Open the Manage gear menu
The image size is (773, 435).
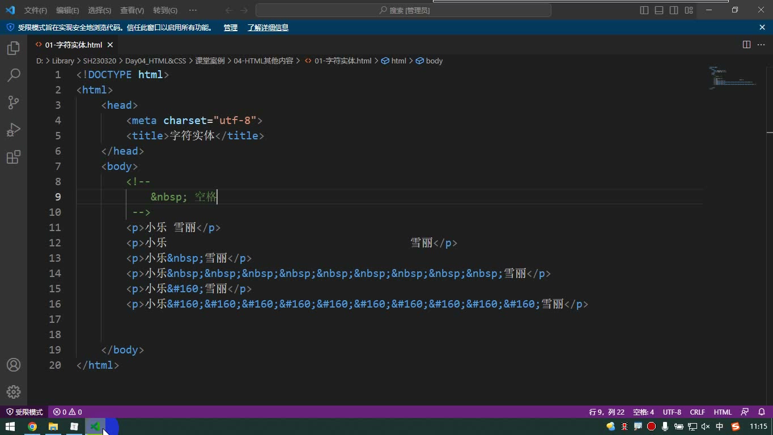click(x=14, y=392)
